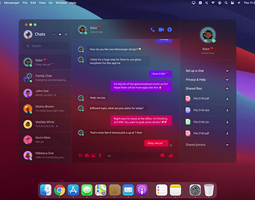255x200 pixels.
Task: Attach a photo using gallery icon
Action: [x=93, y=155]
